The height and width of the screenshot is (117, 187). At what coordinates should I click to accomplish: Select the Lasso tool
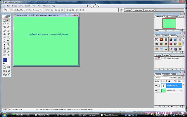pyautogui.click(x=5, y=24)
